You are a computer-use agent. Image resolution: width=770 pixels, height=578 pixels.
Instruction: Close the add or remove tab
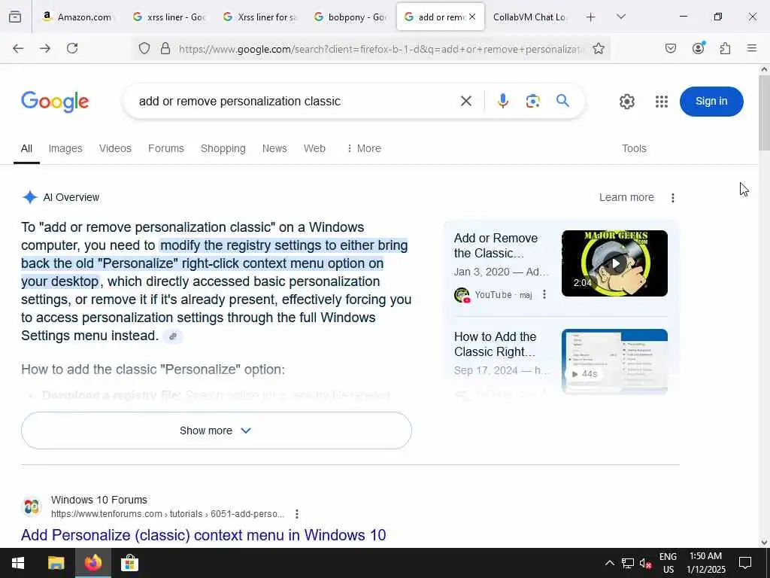(472, 17)
